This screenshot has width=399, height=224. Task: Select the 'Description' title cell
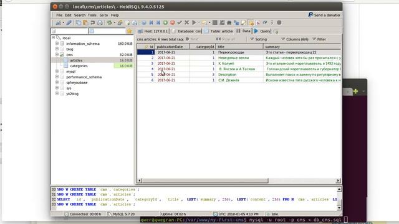(x=239, y=75)
